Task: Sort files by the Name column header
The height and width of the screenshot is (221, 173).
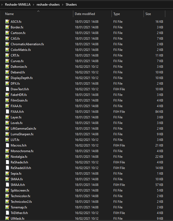Action: pos(9,14)
